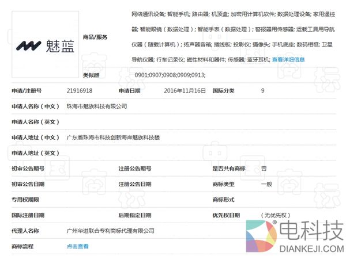Viewport: 346px width, 256px height.
Task: Select shared trademark value 否
Action: 264,169
